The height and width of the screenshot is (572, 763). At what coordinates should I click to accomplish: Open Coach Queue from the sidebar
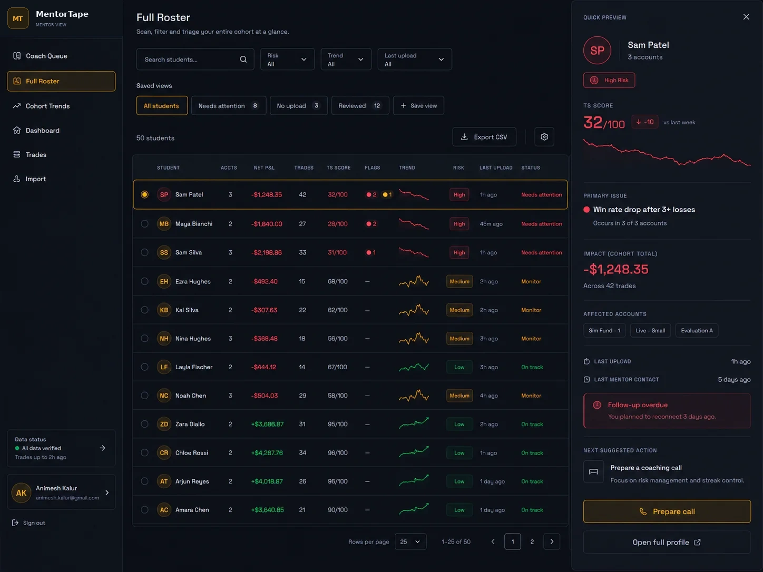61,56
